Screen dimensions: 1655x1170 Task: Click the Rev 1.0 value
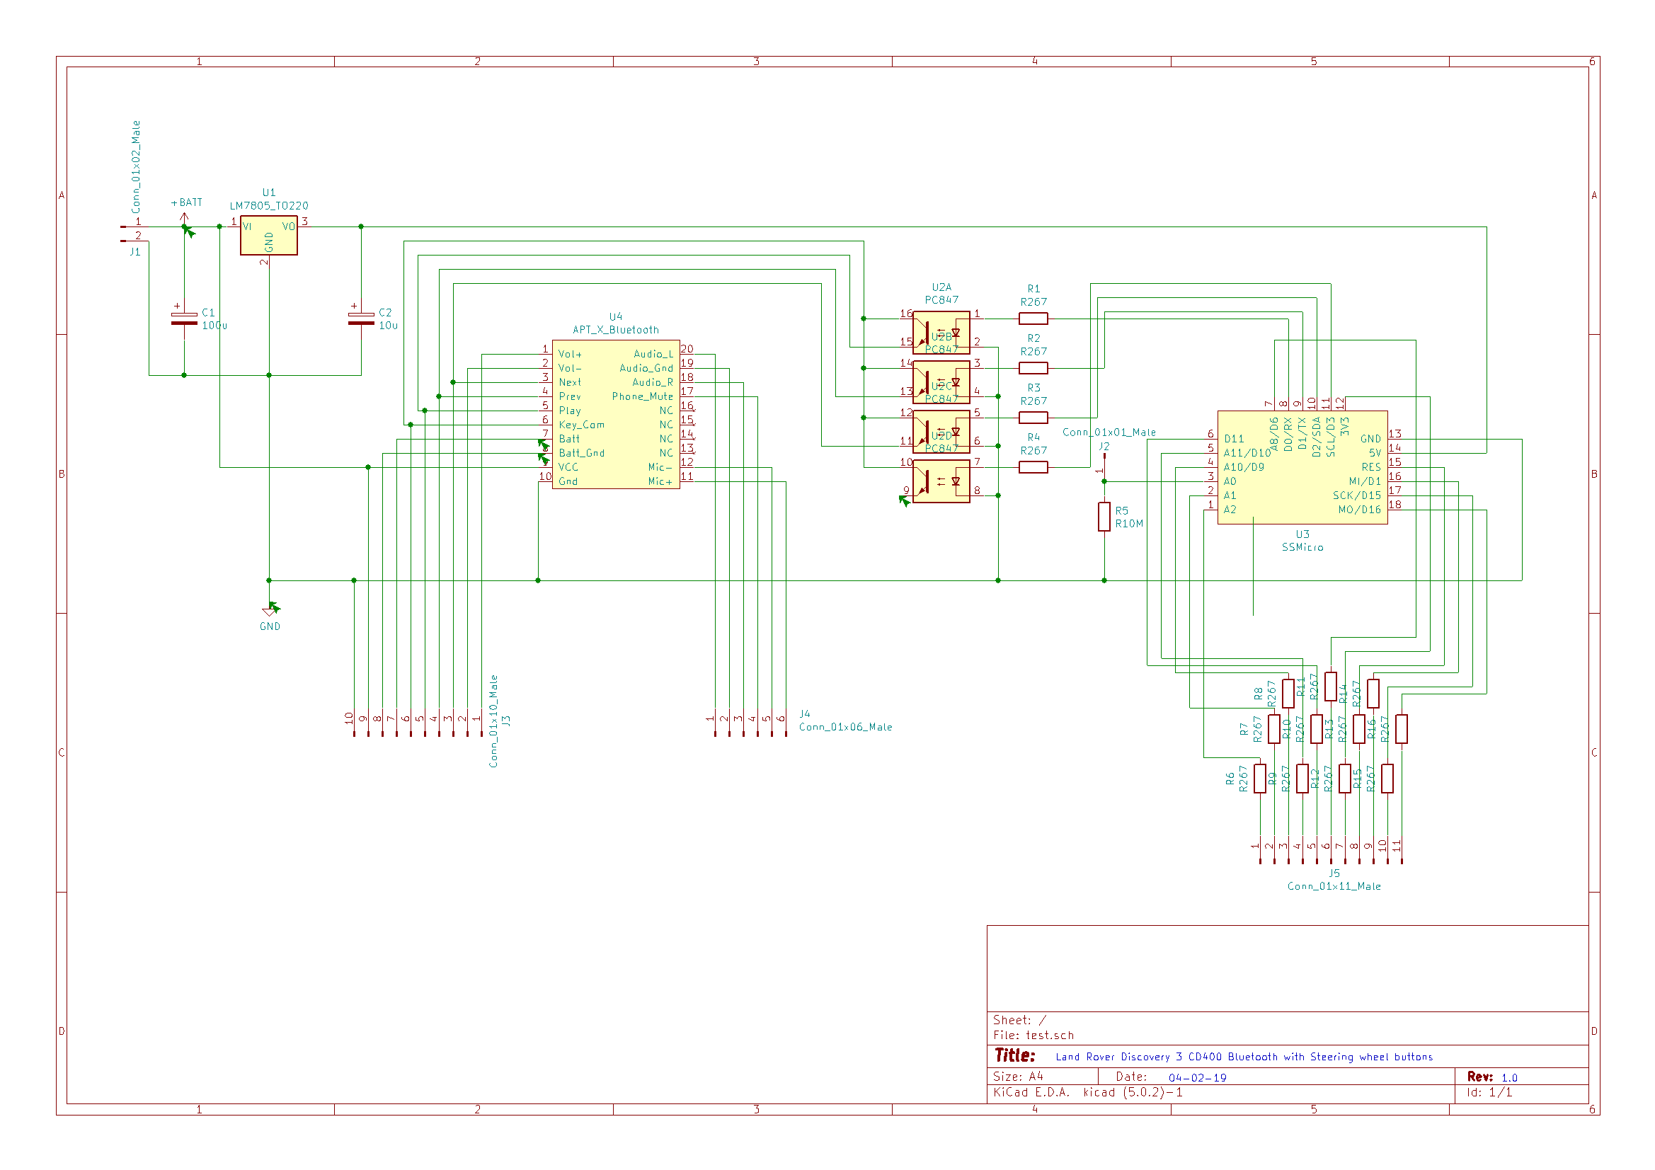(1510, 1078)
